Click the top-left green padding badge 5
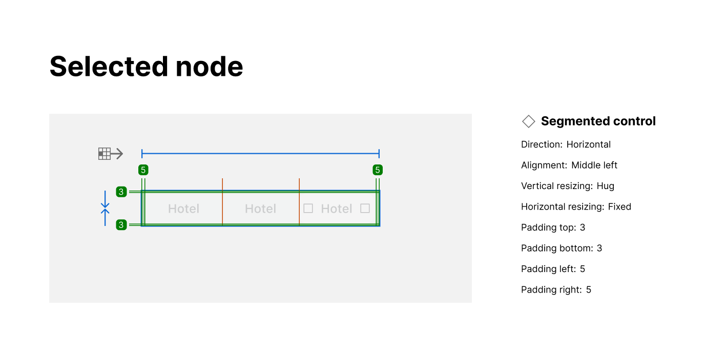The height and width of the screenshot is (352, 727). coord(143,170)
